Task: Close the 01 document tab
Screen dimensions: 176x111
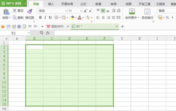Action: point(117,26)
